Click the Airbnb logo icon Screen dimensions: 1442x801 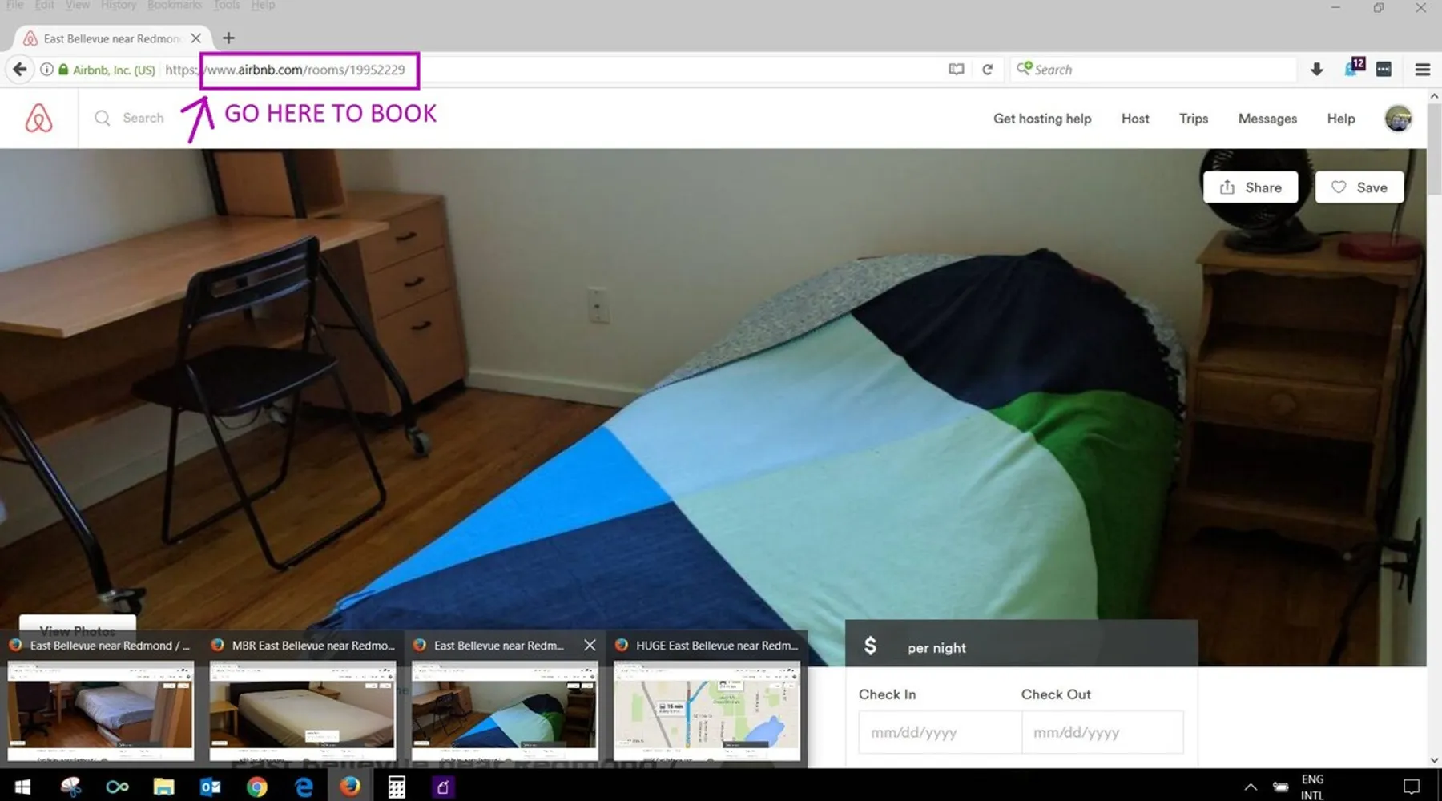[x=38, y=119]
